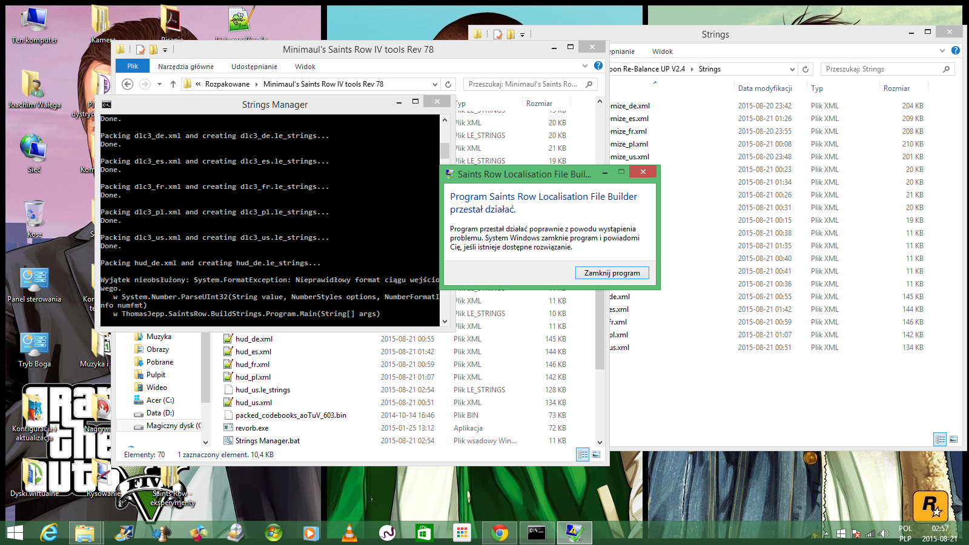Open the recent locations dropdown beside the forward arrow
The width and height of the screenshot is (969, 545).
159,84
